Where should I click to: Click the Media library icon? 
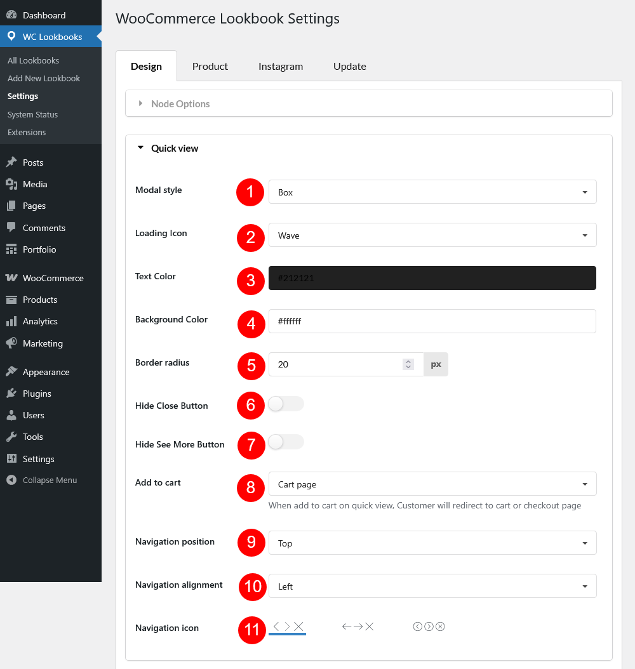point(11,184)
